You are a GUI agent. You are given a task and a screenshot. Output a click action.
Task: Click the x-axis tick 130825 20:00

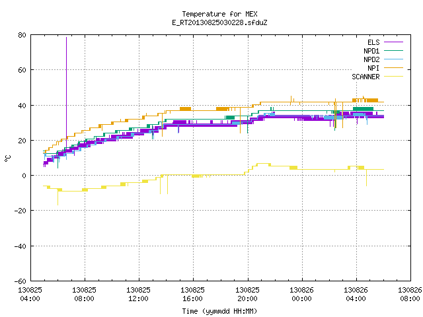(247, 295)
